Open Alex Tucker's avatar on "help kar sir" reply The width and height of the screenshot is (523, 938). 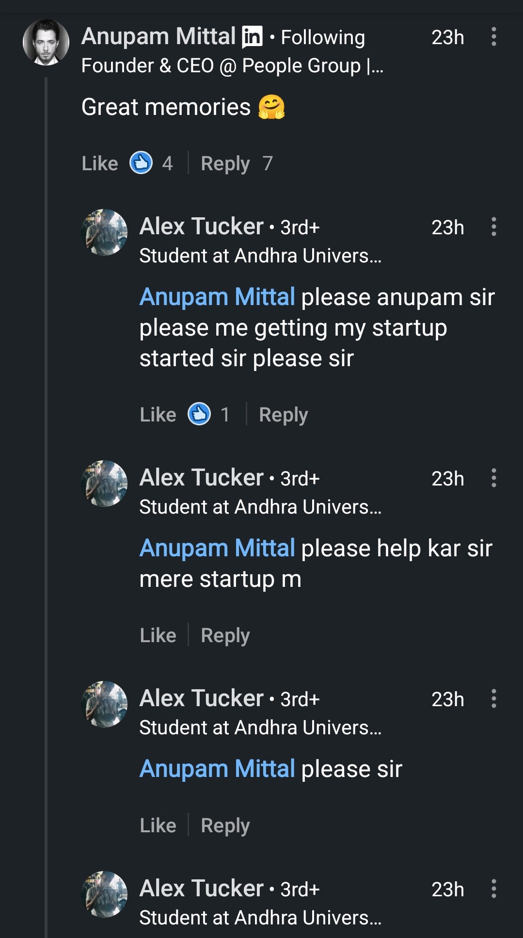click(x=104, y=484)
